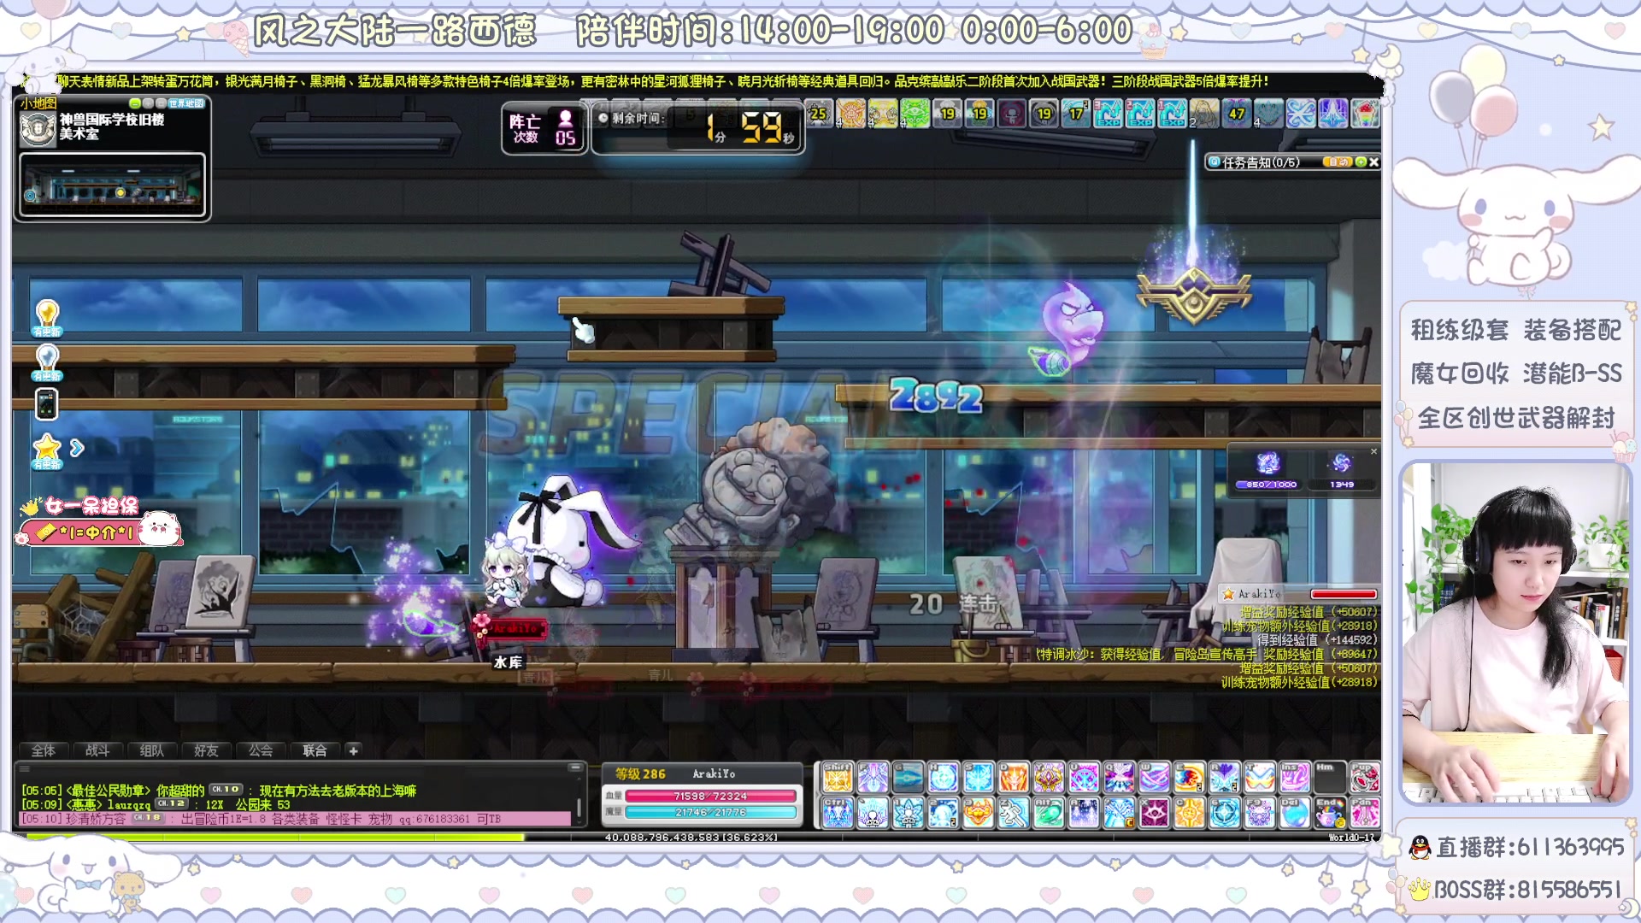This screenshot has height=923, width=1641.
Task: Use the X slot purple eye skill
Action: pyautogui.click(x=1153, y=813)
